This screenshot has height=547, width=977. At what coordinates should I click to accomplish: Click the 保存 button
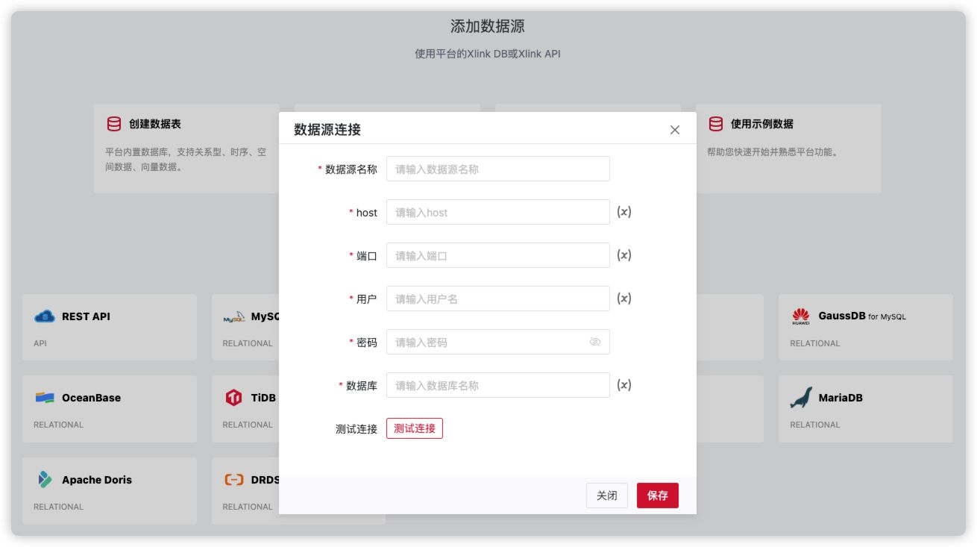click(x=657, y=495)
